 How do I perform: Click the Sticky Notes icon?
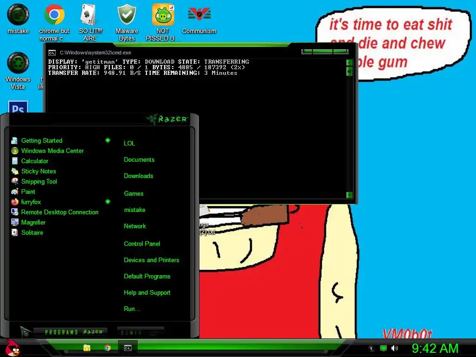pos(14,171)
